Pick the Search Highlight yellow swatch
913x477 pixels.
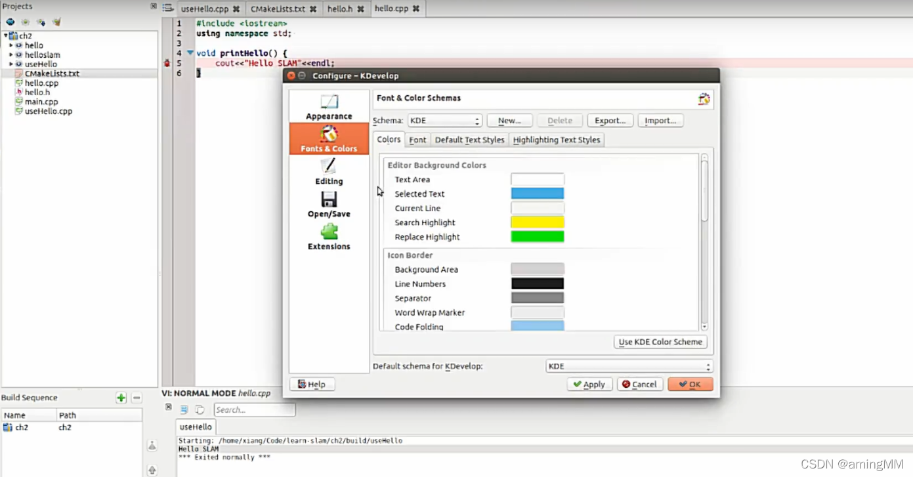click(538, 222)
